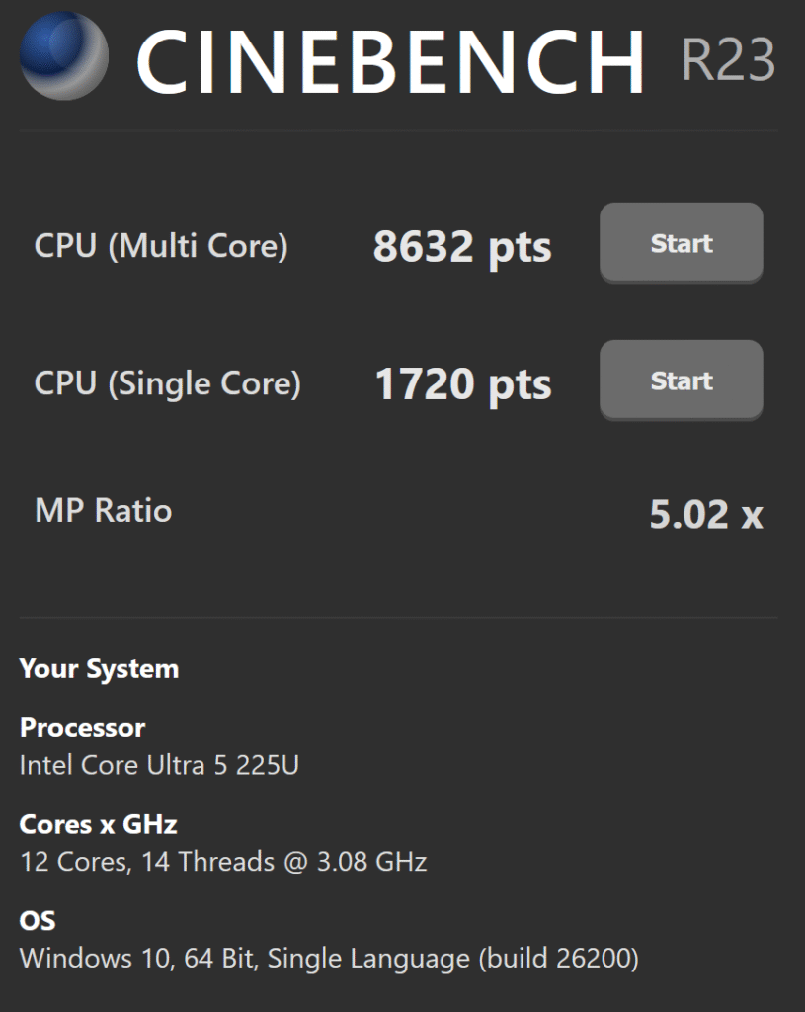The height and width of the screenshot is (1012, 805).
Task: Click the 8632 pts multi core score
Action: click(x=461, y=247)
